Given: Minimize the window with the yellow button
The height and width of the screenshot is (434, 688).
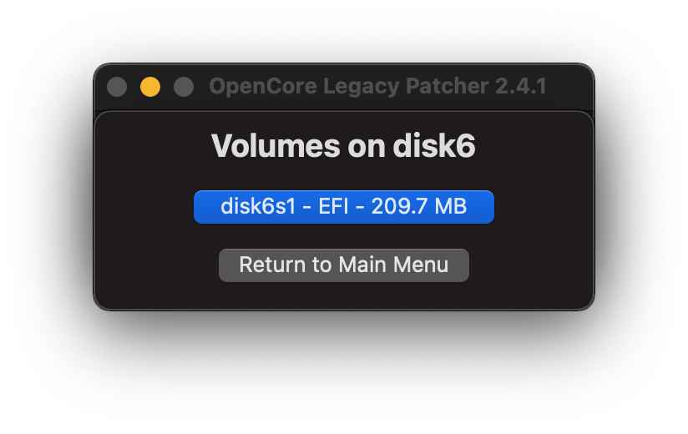Looking at the screenshot, I should (x=150, y=86).
